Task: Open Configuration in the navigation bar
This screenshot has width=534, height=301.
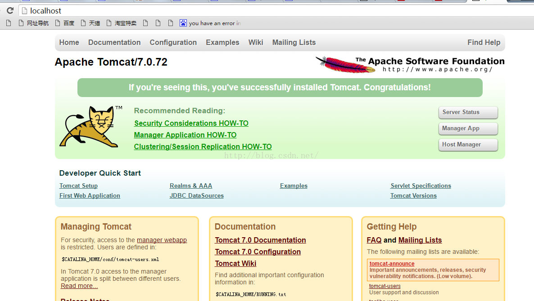Action: pyautogui.click(x=173, y=43)
